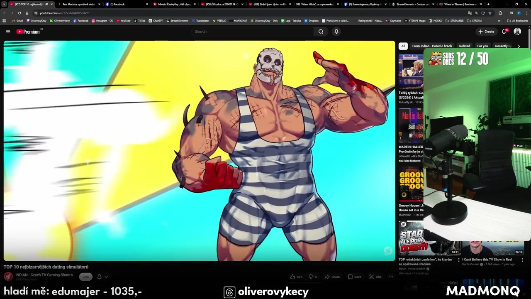Open the Instagram - OK bookmark
Viewport: 531px width, 299px height.
tap(102, 20)
